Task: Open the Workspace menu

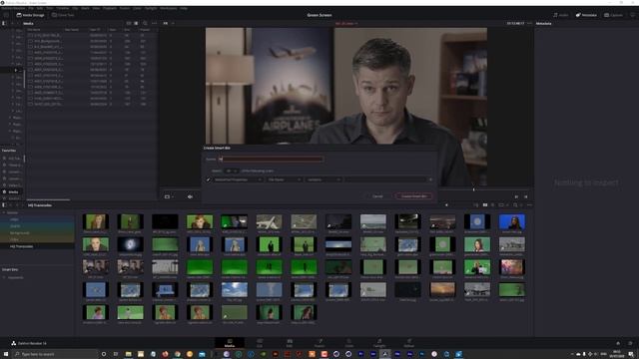Action: [x=169, y=8]
